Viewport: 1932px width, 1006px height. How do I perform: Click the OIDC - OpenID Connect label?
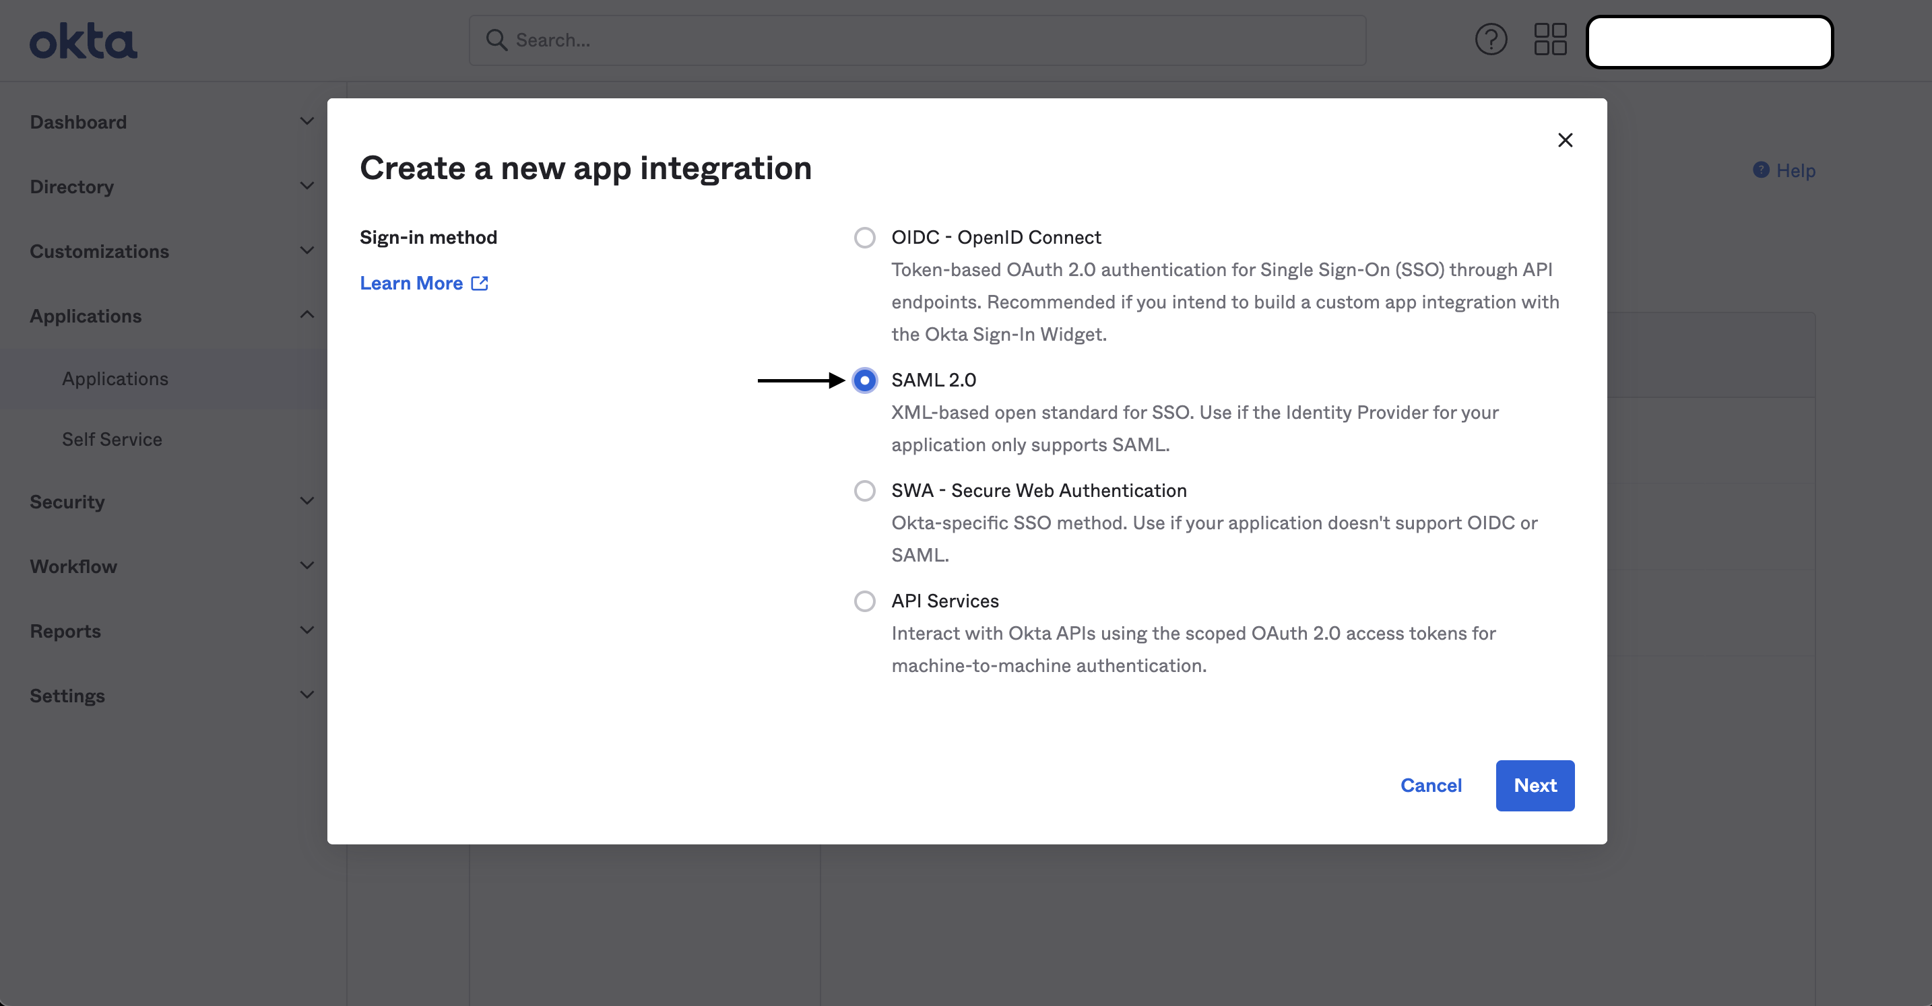click(x=996, y=238)
